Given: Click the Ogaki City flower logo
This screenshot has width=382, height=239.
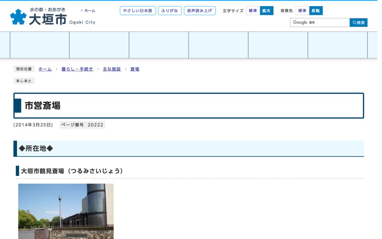Looking at the screenshot, I should [x=18, y=17].
